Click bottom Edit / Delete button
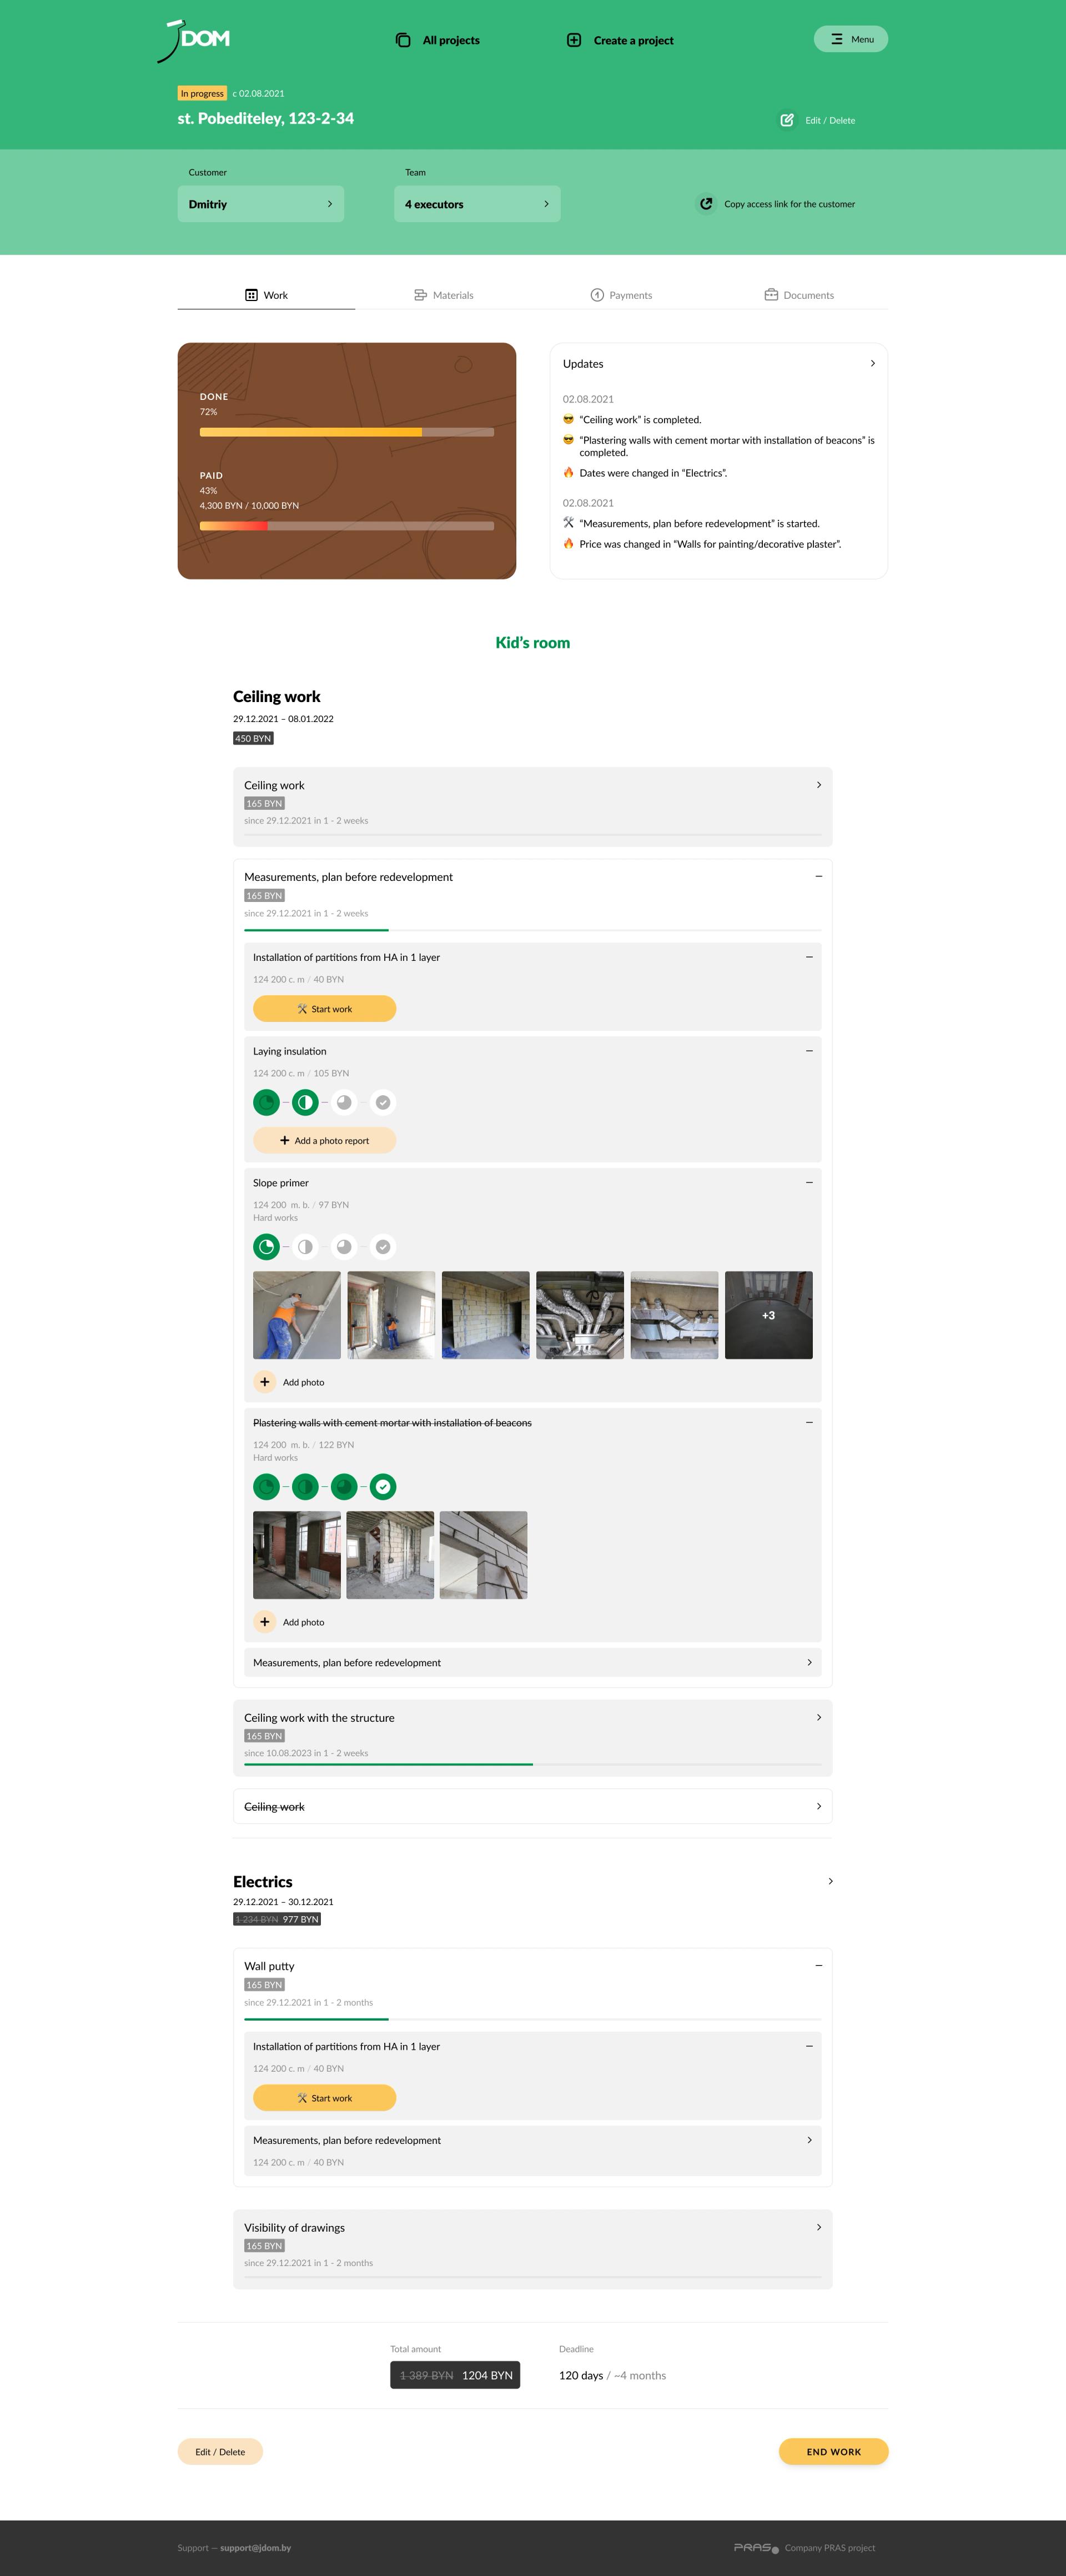1066x2576 pixels. pyautogui.click(x=220, y=2452)
